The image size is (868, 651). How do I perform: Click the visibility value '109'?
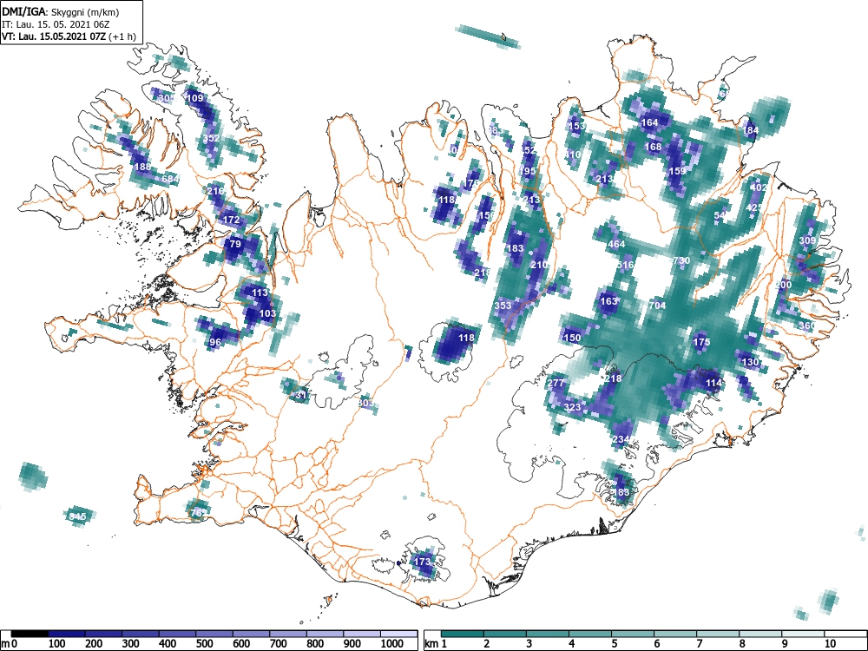[x=195, y=98]
